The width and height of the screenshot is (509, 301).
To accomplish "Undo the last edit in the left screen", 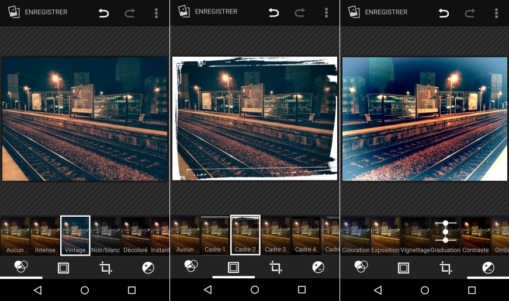I will (x=103, y=13).
